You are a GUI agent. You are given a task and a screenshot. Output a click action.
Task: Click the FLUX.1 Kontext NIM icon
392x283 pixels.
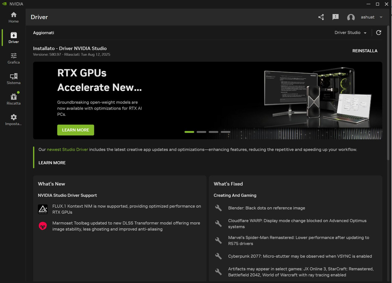point(43,209)
